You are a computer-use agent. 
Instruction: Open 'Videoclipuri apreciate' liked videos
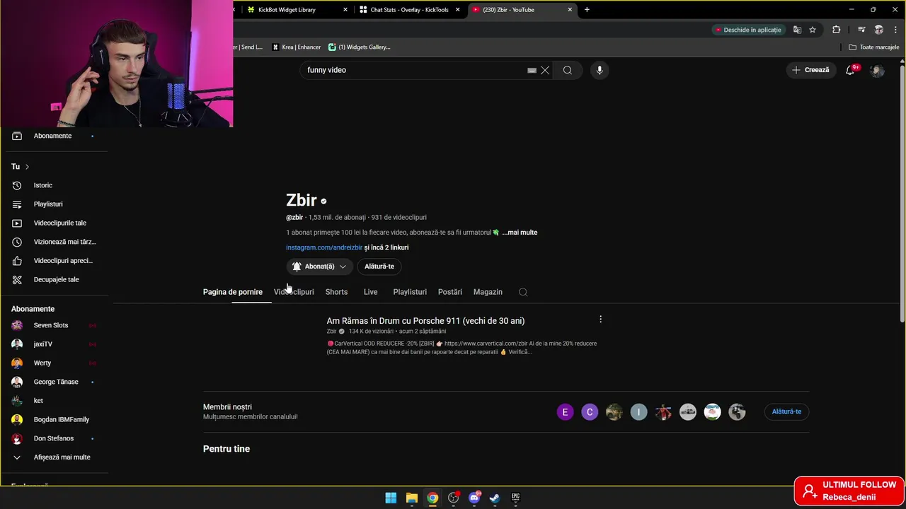pos(55,261)
